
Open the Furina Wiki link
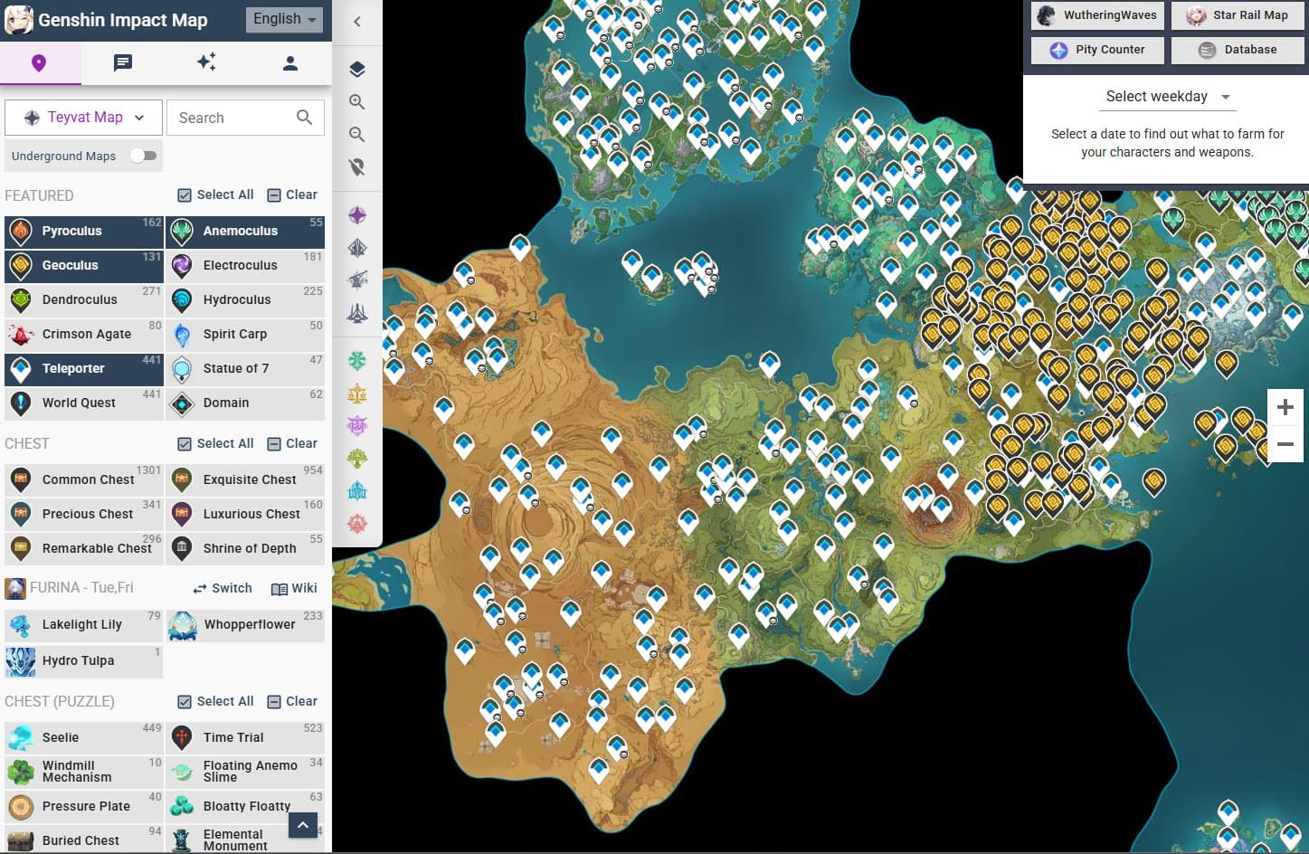[294, 589]
